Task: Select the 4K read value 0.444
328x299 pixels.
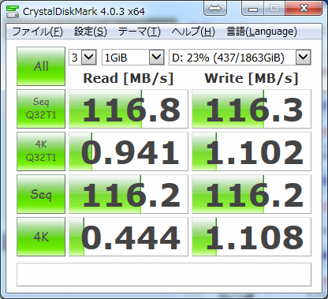Action: 129,237
